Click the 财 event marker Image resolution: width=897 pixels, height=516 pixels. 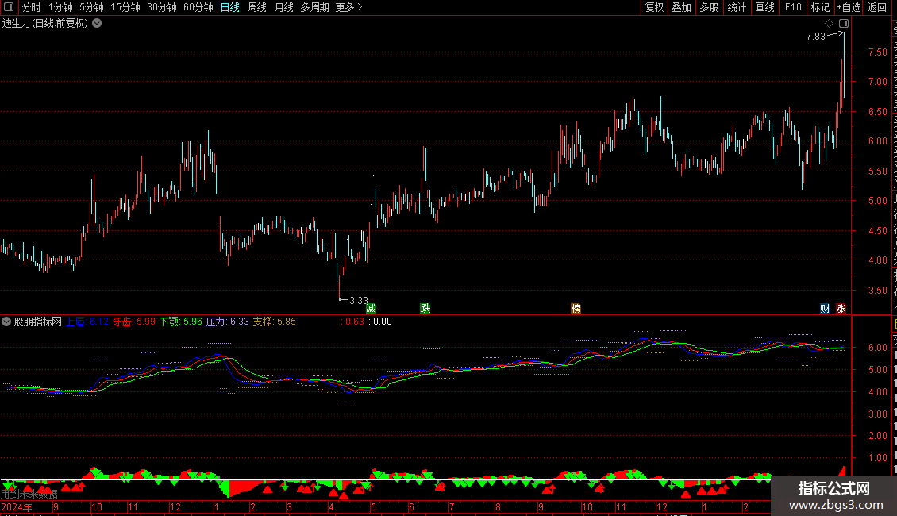[x=825, y=308]
